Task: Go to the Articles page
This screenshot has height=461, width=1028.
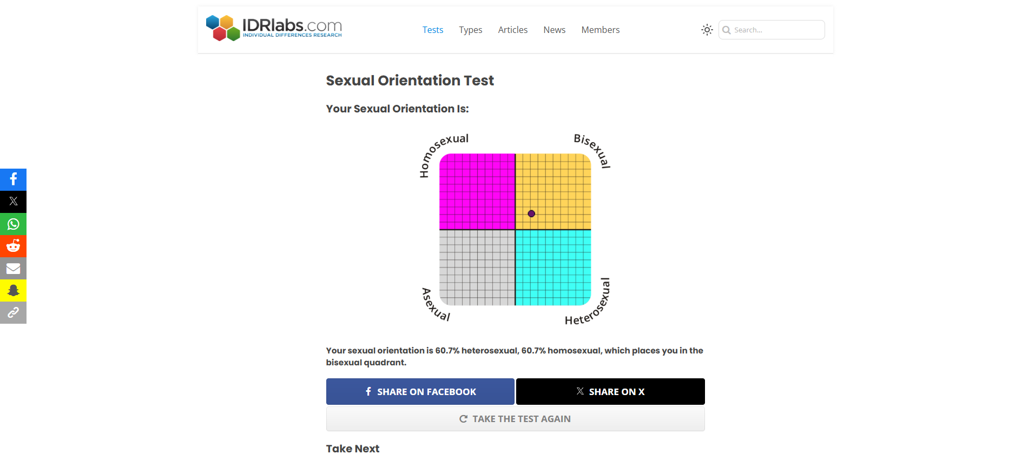Action: click(513, 30)
